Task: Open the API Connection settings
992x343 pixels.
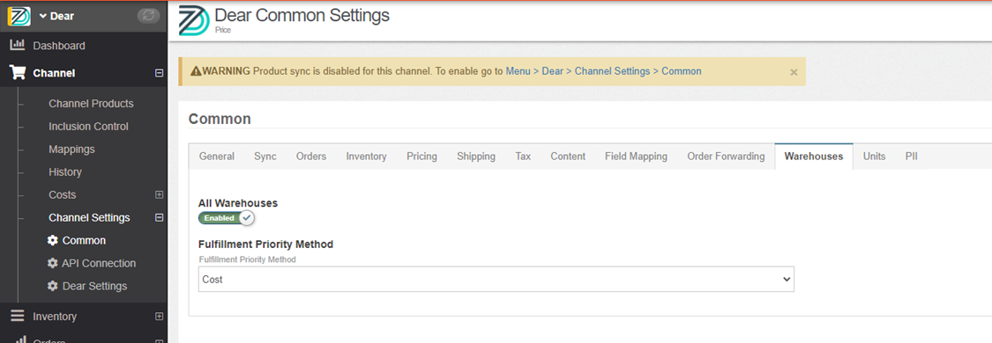Action: (x=100, y=264)
